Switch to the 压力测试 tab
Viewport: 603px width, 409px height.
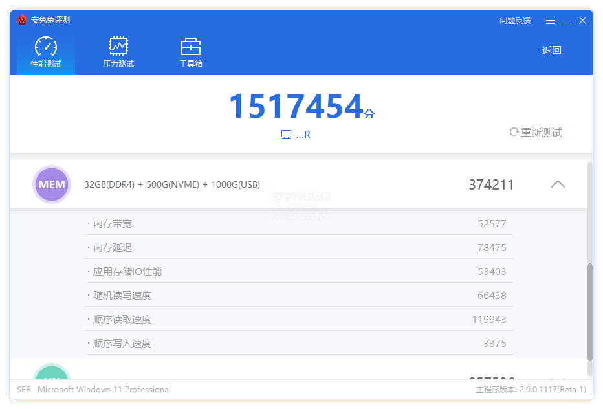(118, 53)
